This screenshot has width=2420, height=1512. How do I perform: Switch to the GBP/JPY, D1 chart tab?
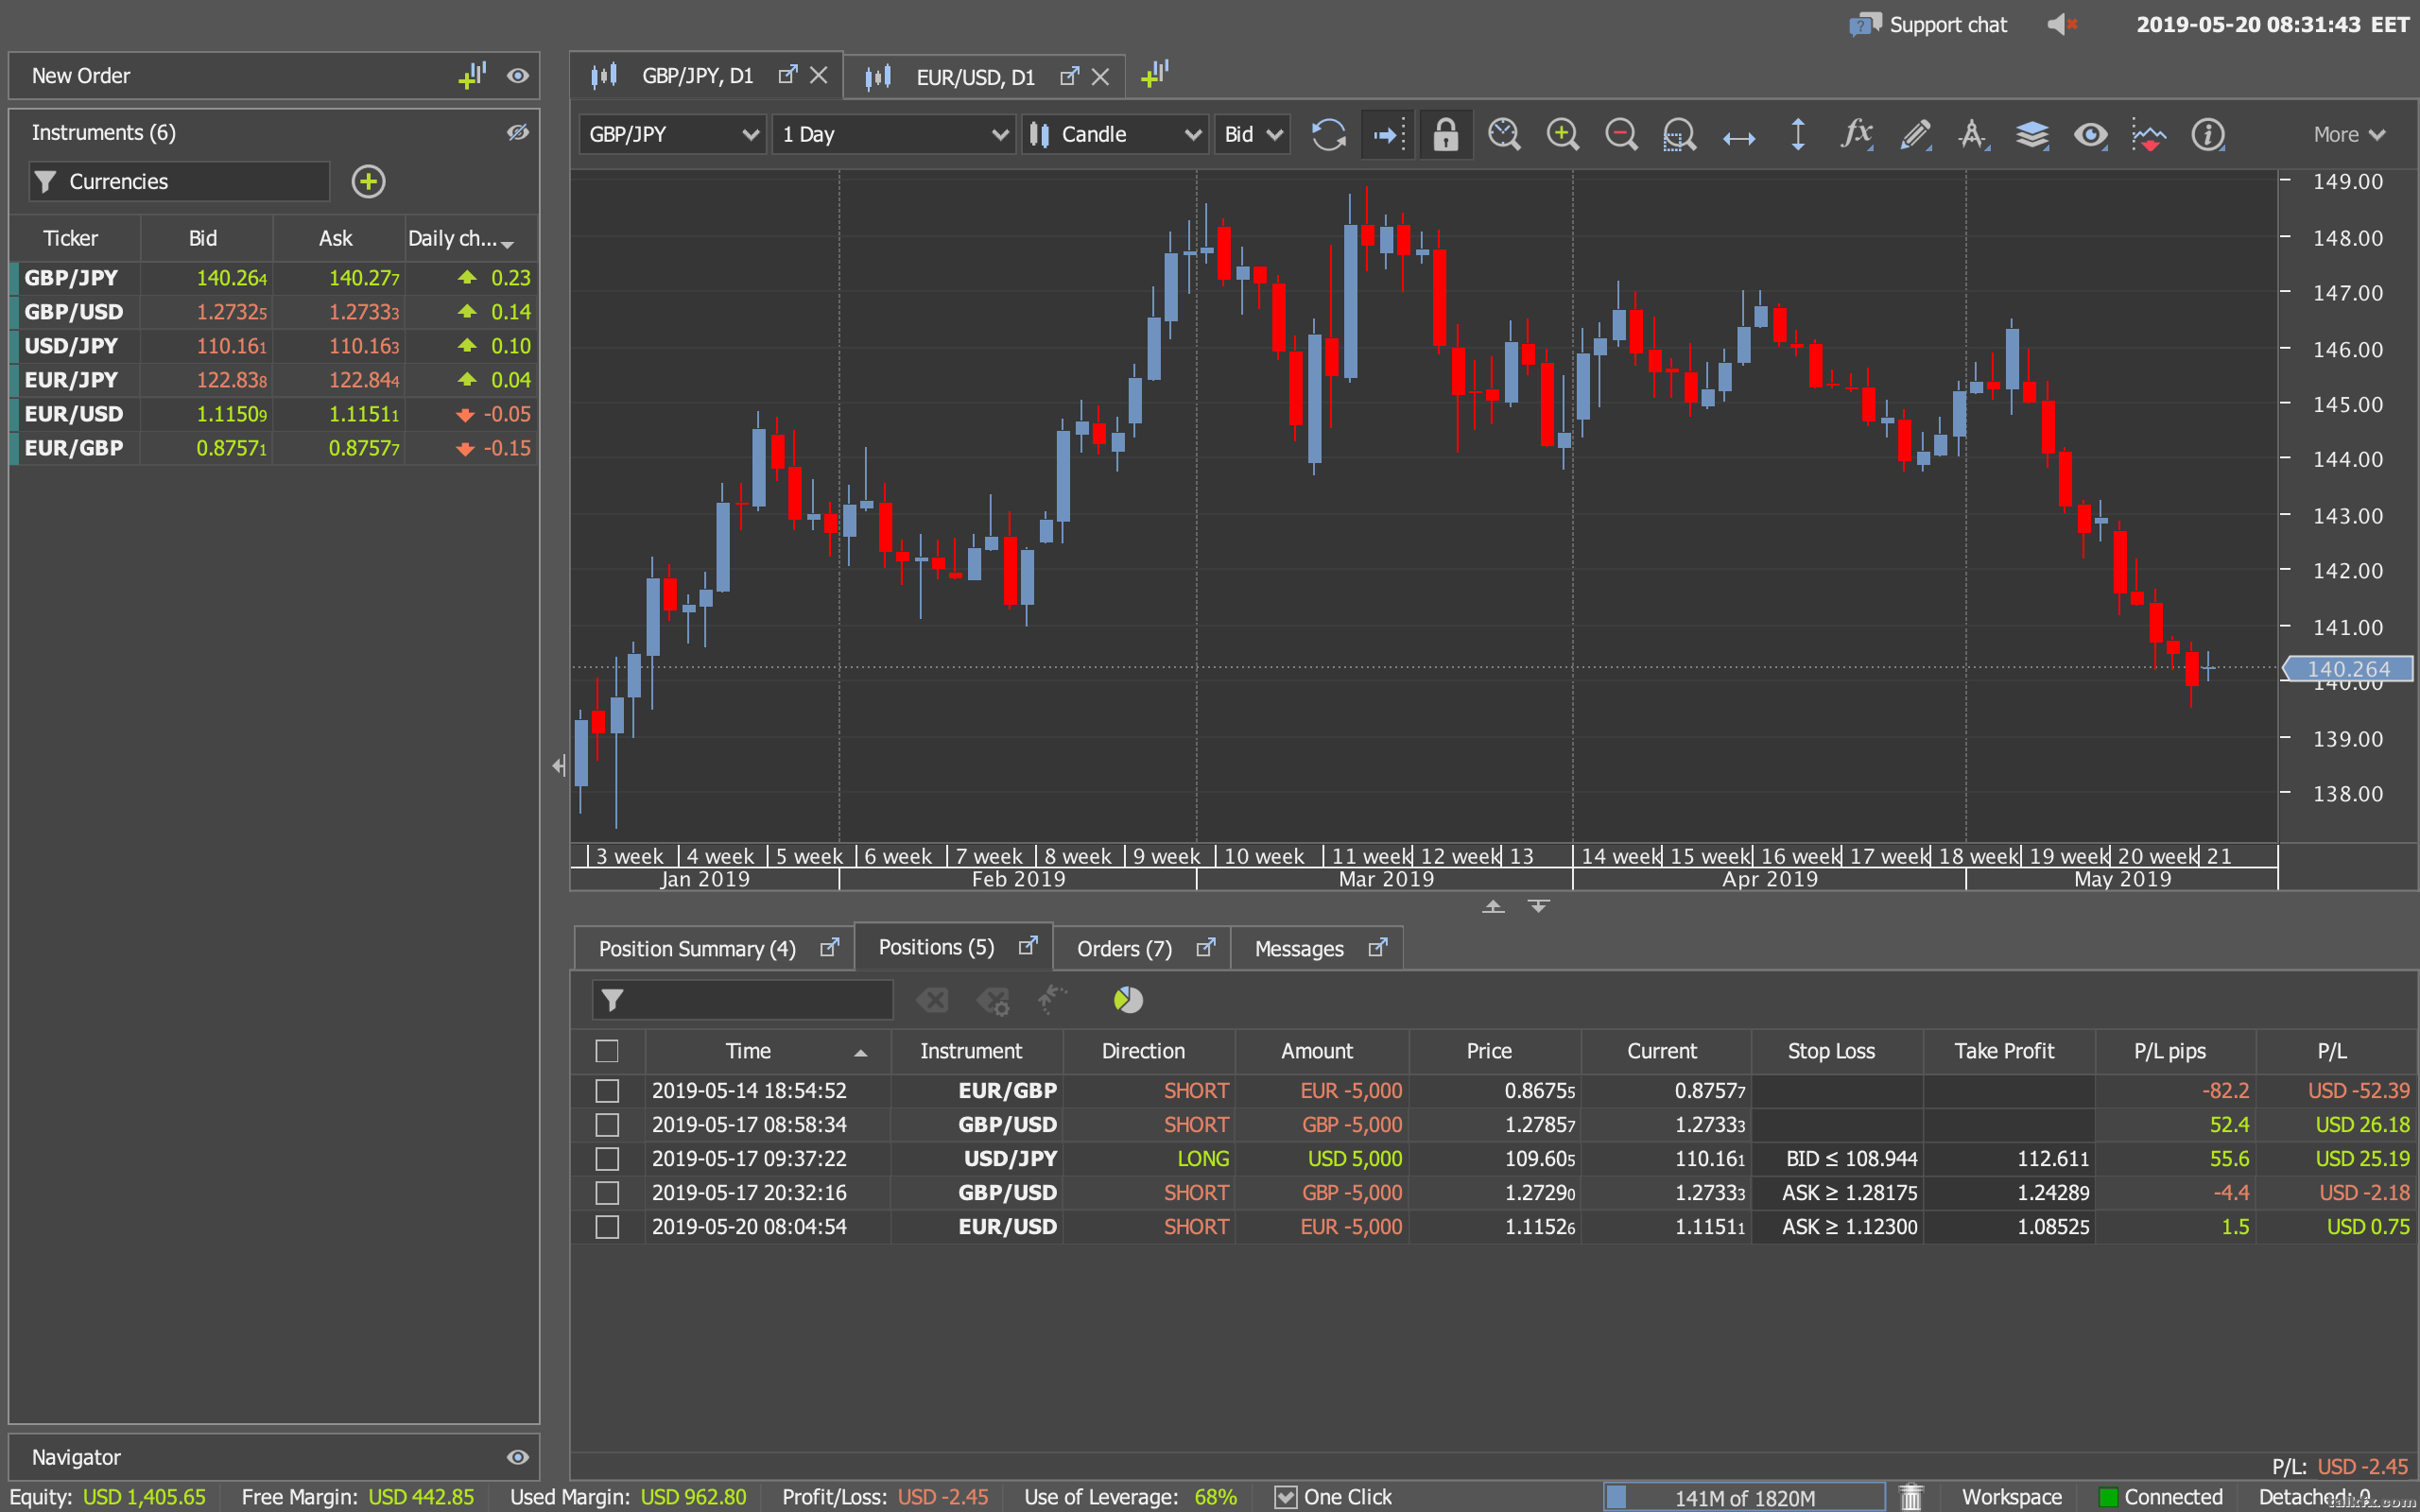tap(697, 76)
